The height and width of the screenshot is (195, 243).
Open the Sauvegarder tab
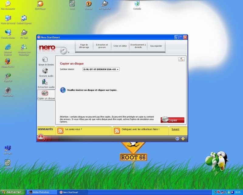coord(156,46)
